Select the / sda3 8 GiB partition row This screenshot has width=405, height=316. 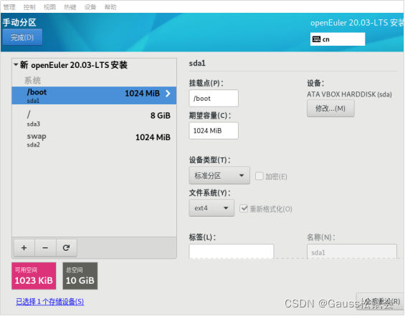coord(94,118)
